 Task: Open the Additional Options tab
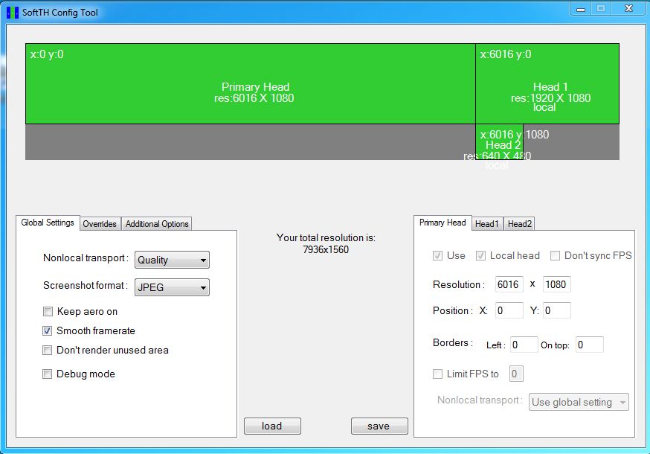tap(157, 224)
